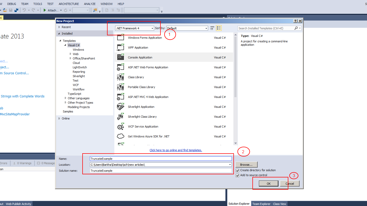Click the Open File toolbar icon

[5, 10]
